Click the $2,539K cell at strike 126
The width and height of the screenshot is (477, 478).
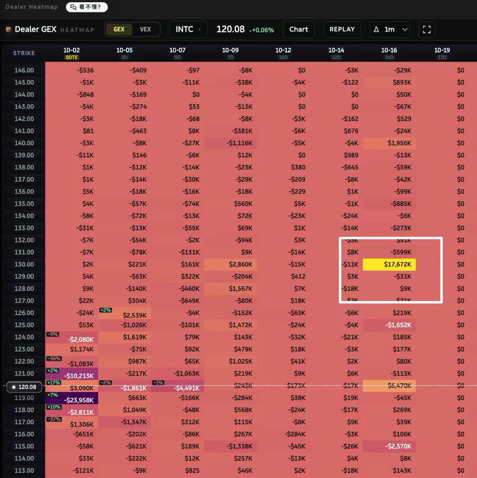pyautogui.click(x=125, y=313)
